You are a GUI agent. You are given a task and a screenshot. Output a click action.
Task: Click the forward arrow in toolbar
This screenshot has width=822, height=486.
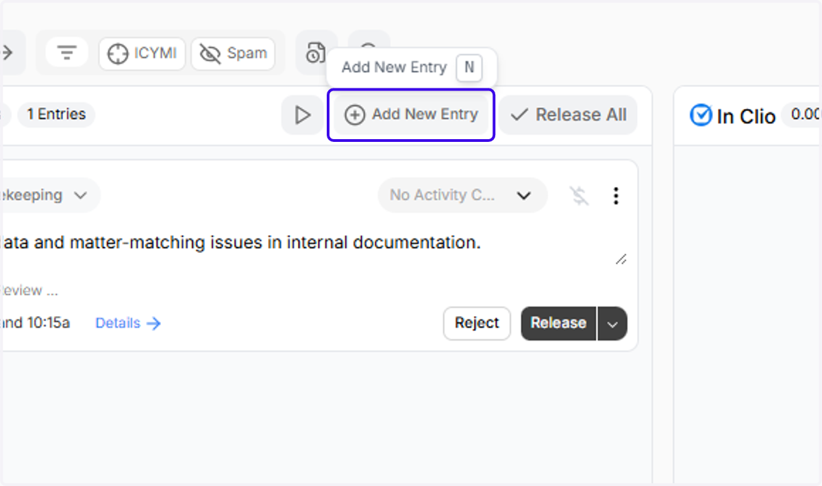click(8, 53)
